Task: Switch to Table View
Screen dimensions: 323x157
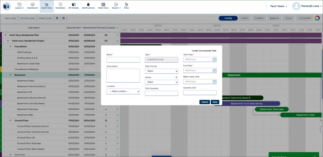Action: click(103, 6)
